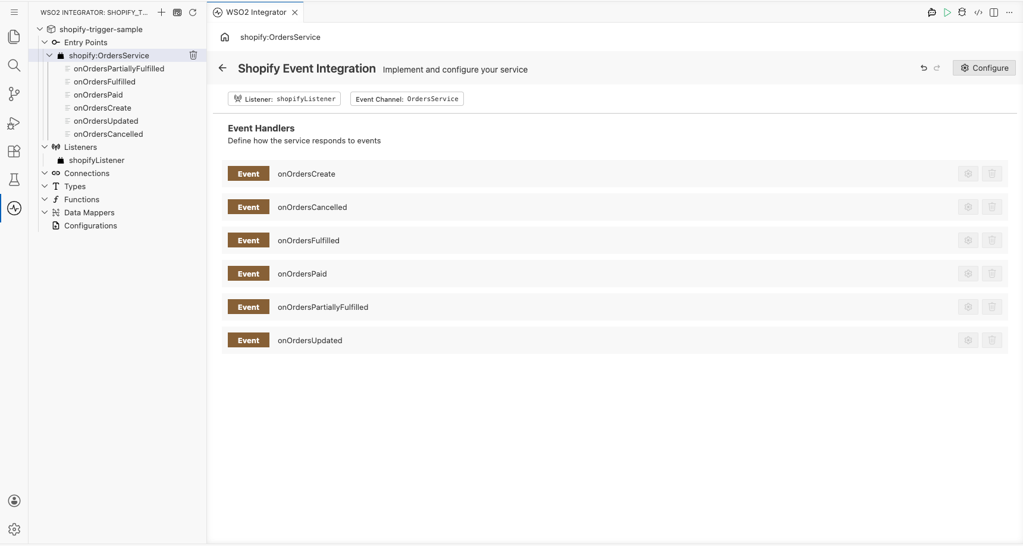
Task: Select onOrdersCreate in the tree
Action: (102, 108)
